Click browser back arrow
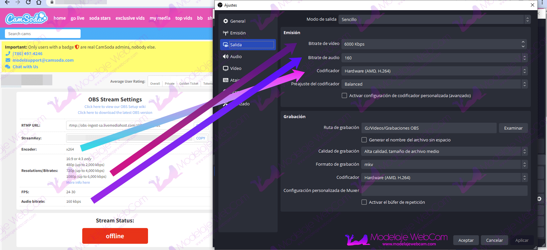The height and width of the screenshot is (250, 547). coord(7,2)
